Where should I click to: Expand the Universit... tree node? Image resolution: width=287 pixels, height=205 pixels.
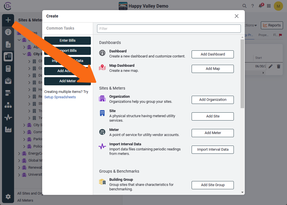click(19, 175)
